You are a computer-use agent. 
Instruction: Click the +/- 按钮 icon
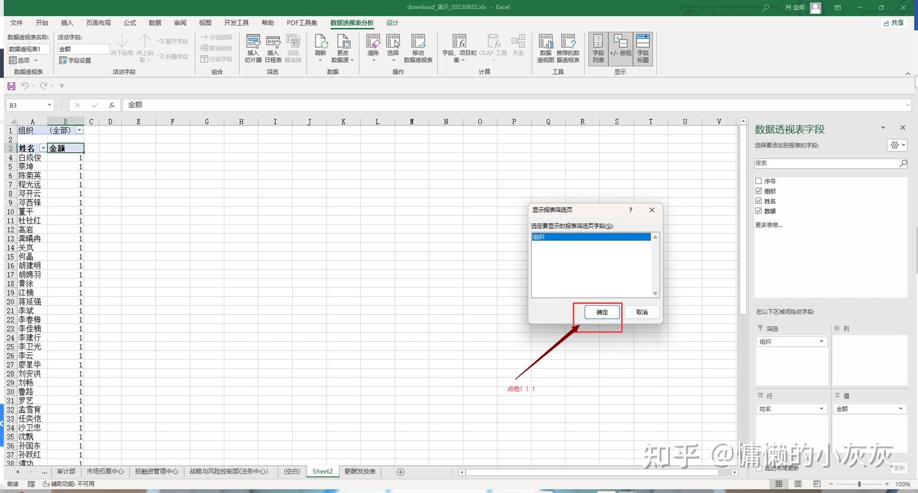click(x=620, y=48)
